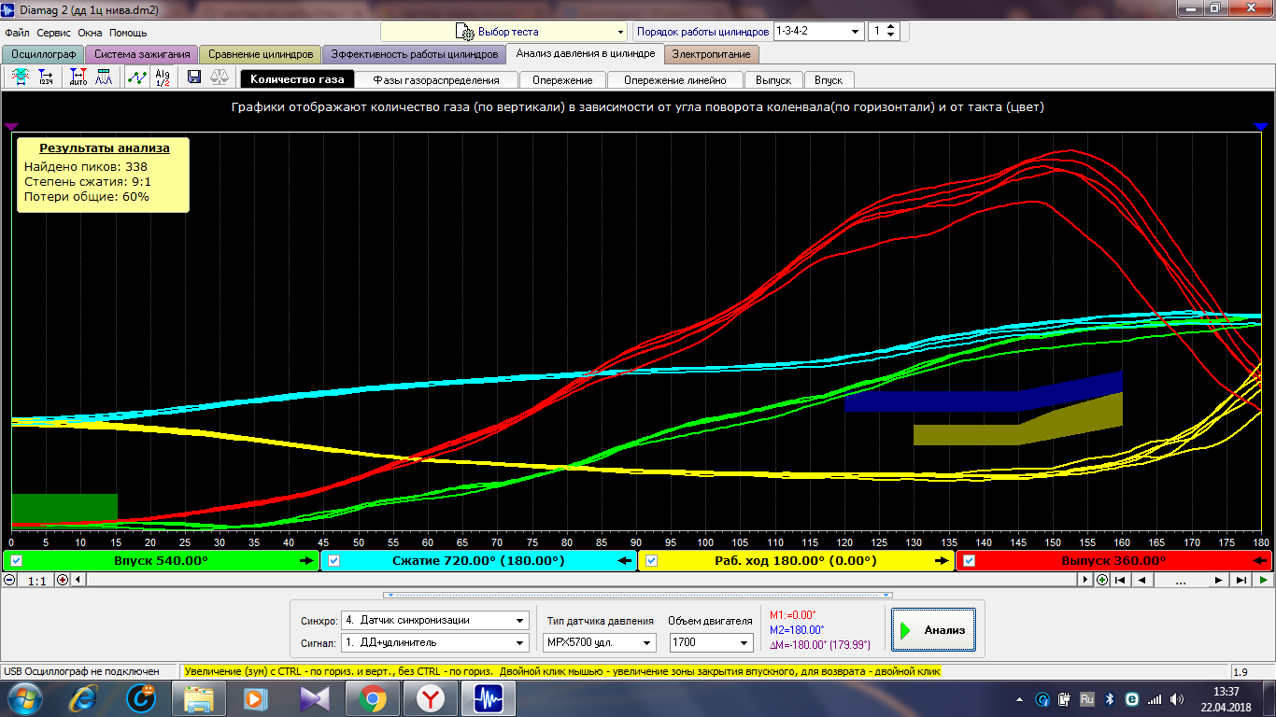Open Yandex browser from taskbar
This screenshot has width=1276, height=717.
click(430, 697)
